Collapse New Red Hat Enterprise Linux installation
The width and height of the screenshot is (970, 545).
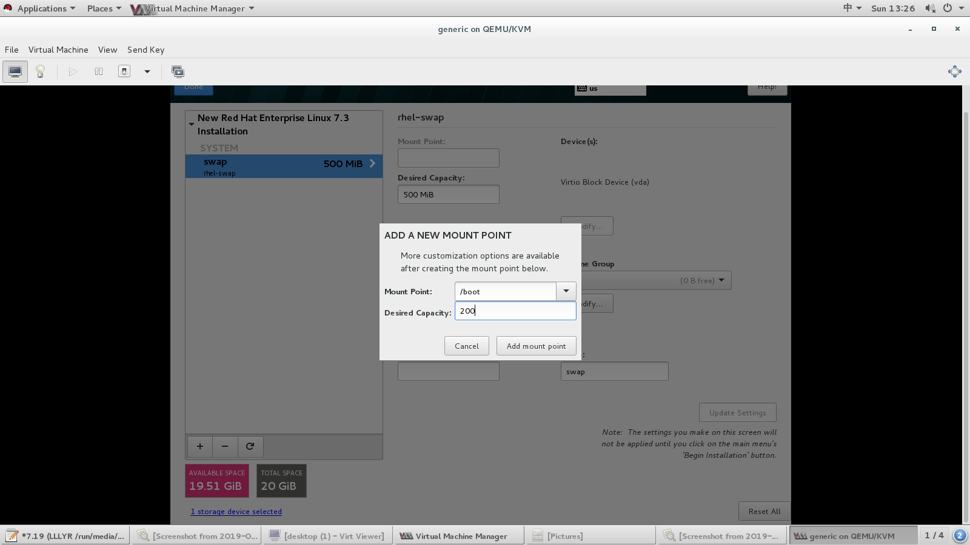[x=192, y=124]
